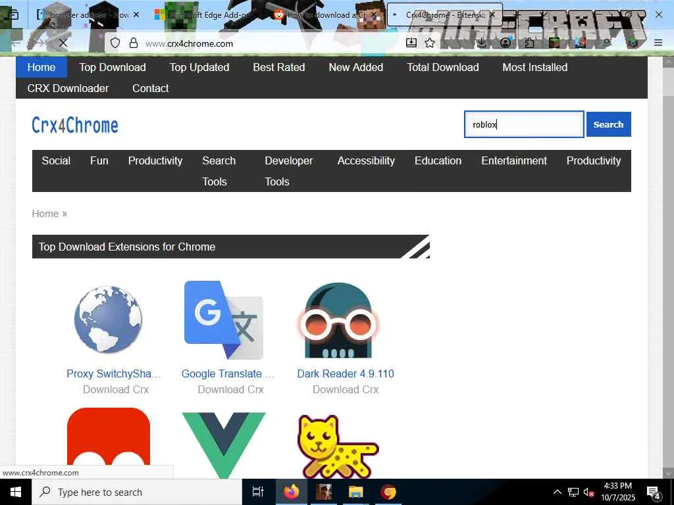
Task: Click Download Crx under Dark Reader
Action: click(x=346, y=389)
